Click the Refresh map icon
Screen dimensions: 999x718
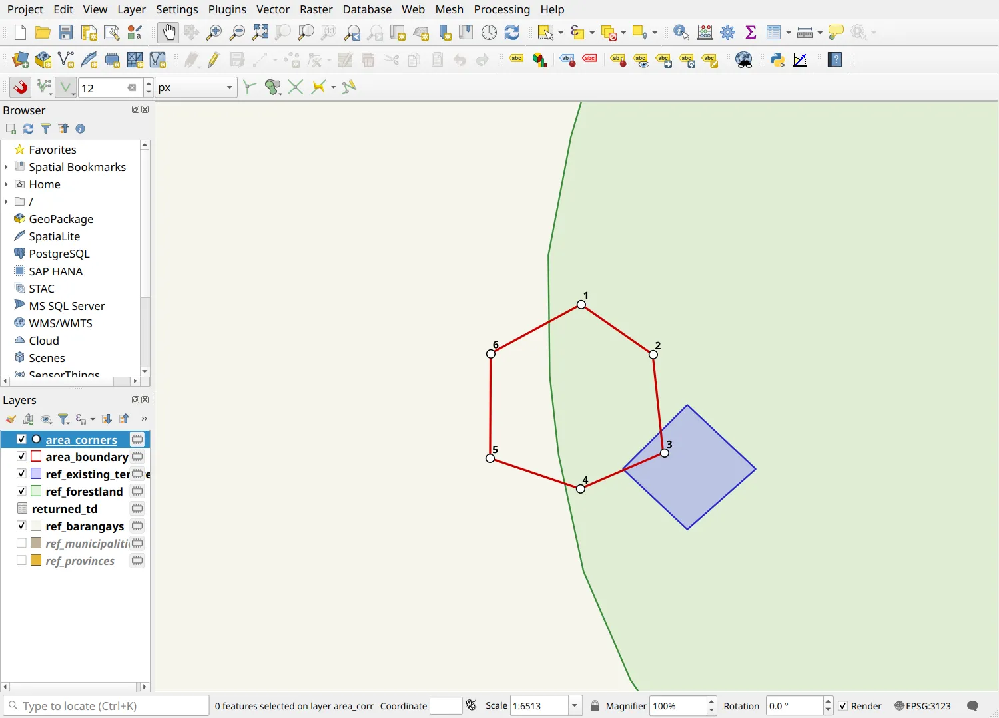(511, 32)
